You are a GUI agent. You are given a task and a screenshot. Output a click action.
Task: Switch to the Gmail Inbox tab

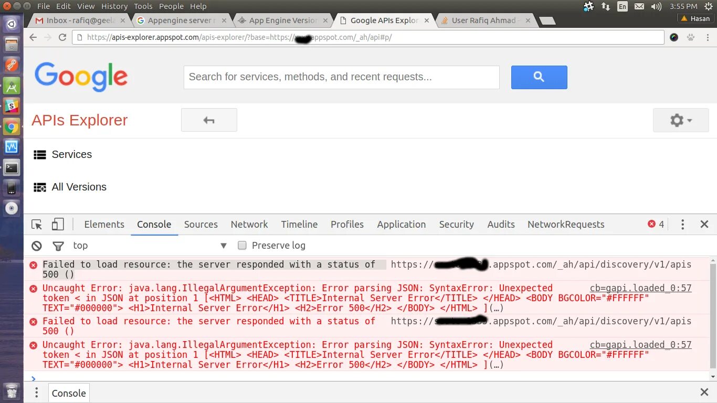[80, 20]
